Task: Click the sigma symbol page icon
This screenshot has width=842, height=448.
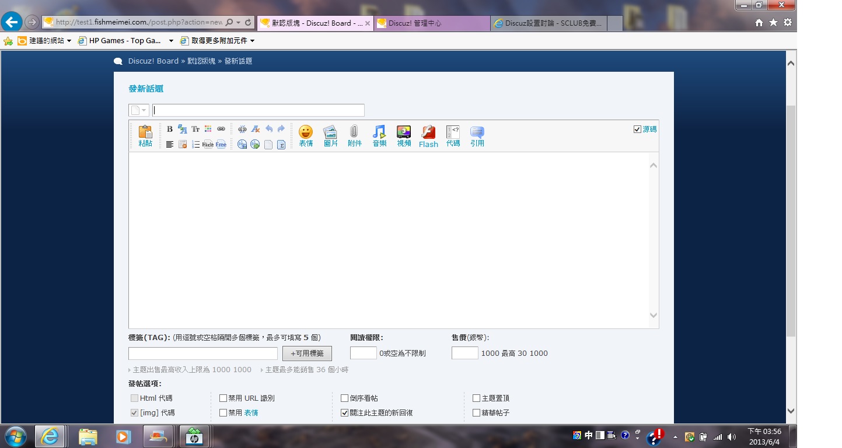Action: [281, 144]
